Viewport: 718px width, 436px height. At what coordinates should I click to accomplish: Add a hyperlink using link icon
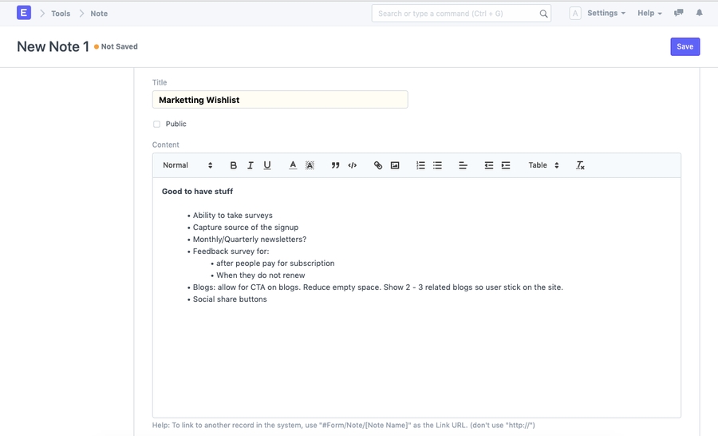pyautogui.click(x=378, y=165)
